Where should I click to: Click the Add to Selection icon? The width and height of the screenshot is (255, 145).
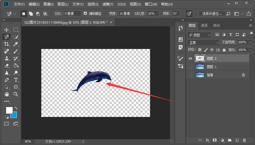click(31, 14)
